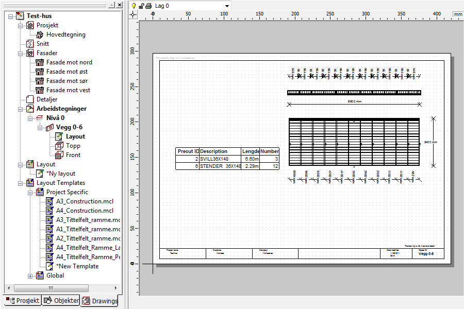Viewport: 464px width, 309px height.
Task: Click the Layout Templates icon
Action: pyautogui.click(x=30, y=183)
